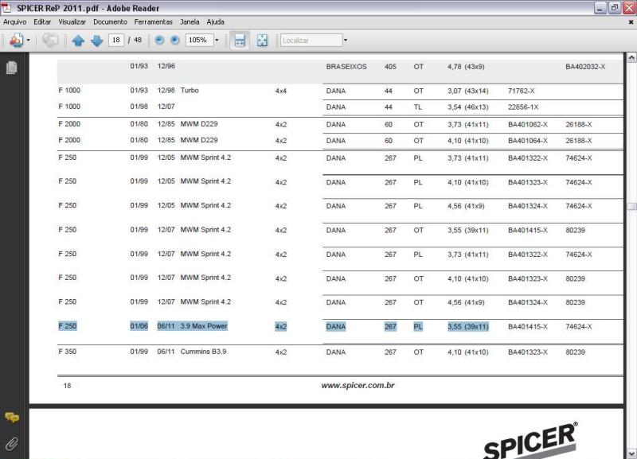Screen dimensions: 637x459
Task: Open the Localizar search options dropdown
Action: (x=346, y=41)
